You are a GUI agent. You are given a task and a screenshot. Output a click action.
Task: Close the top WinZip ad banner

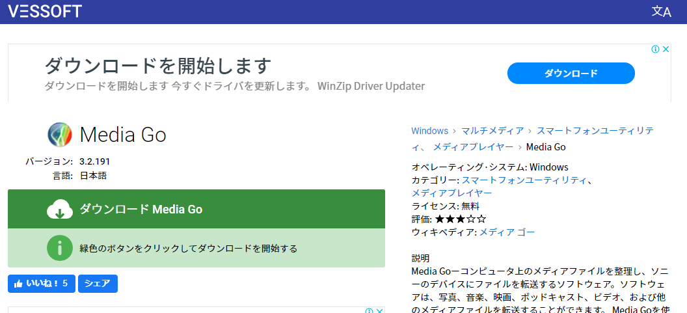click(666, 49)
